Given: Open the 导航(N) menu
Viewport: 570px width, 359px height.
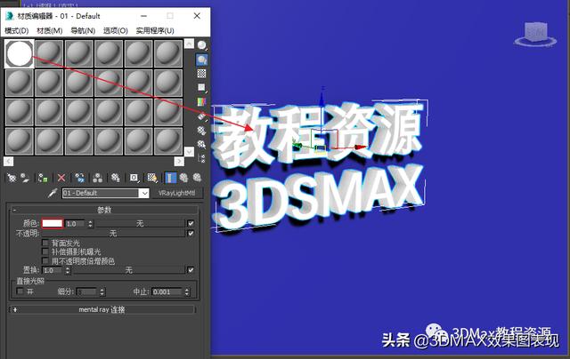Looking at the screenshot, I should (83, 31).
